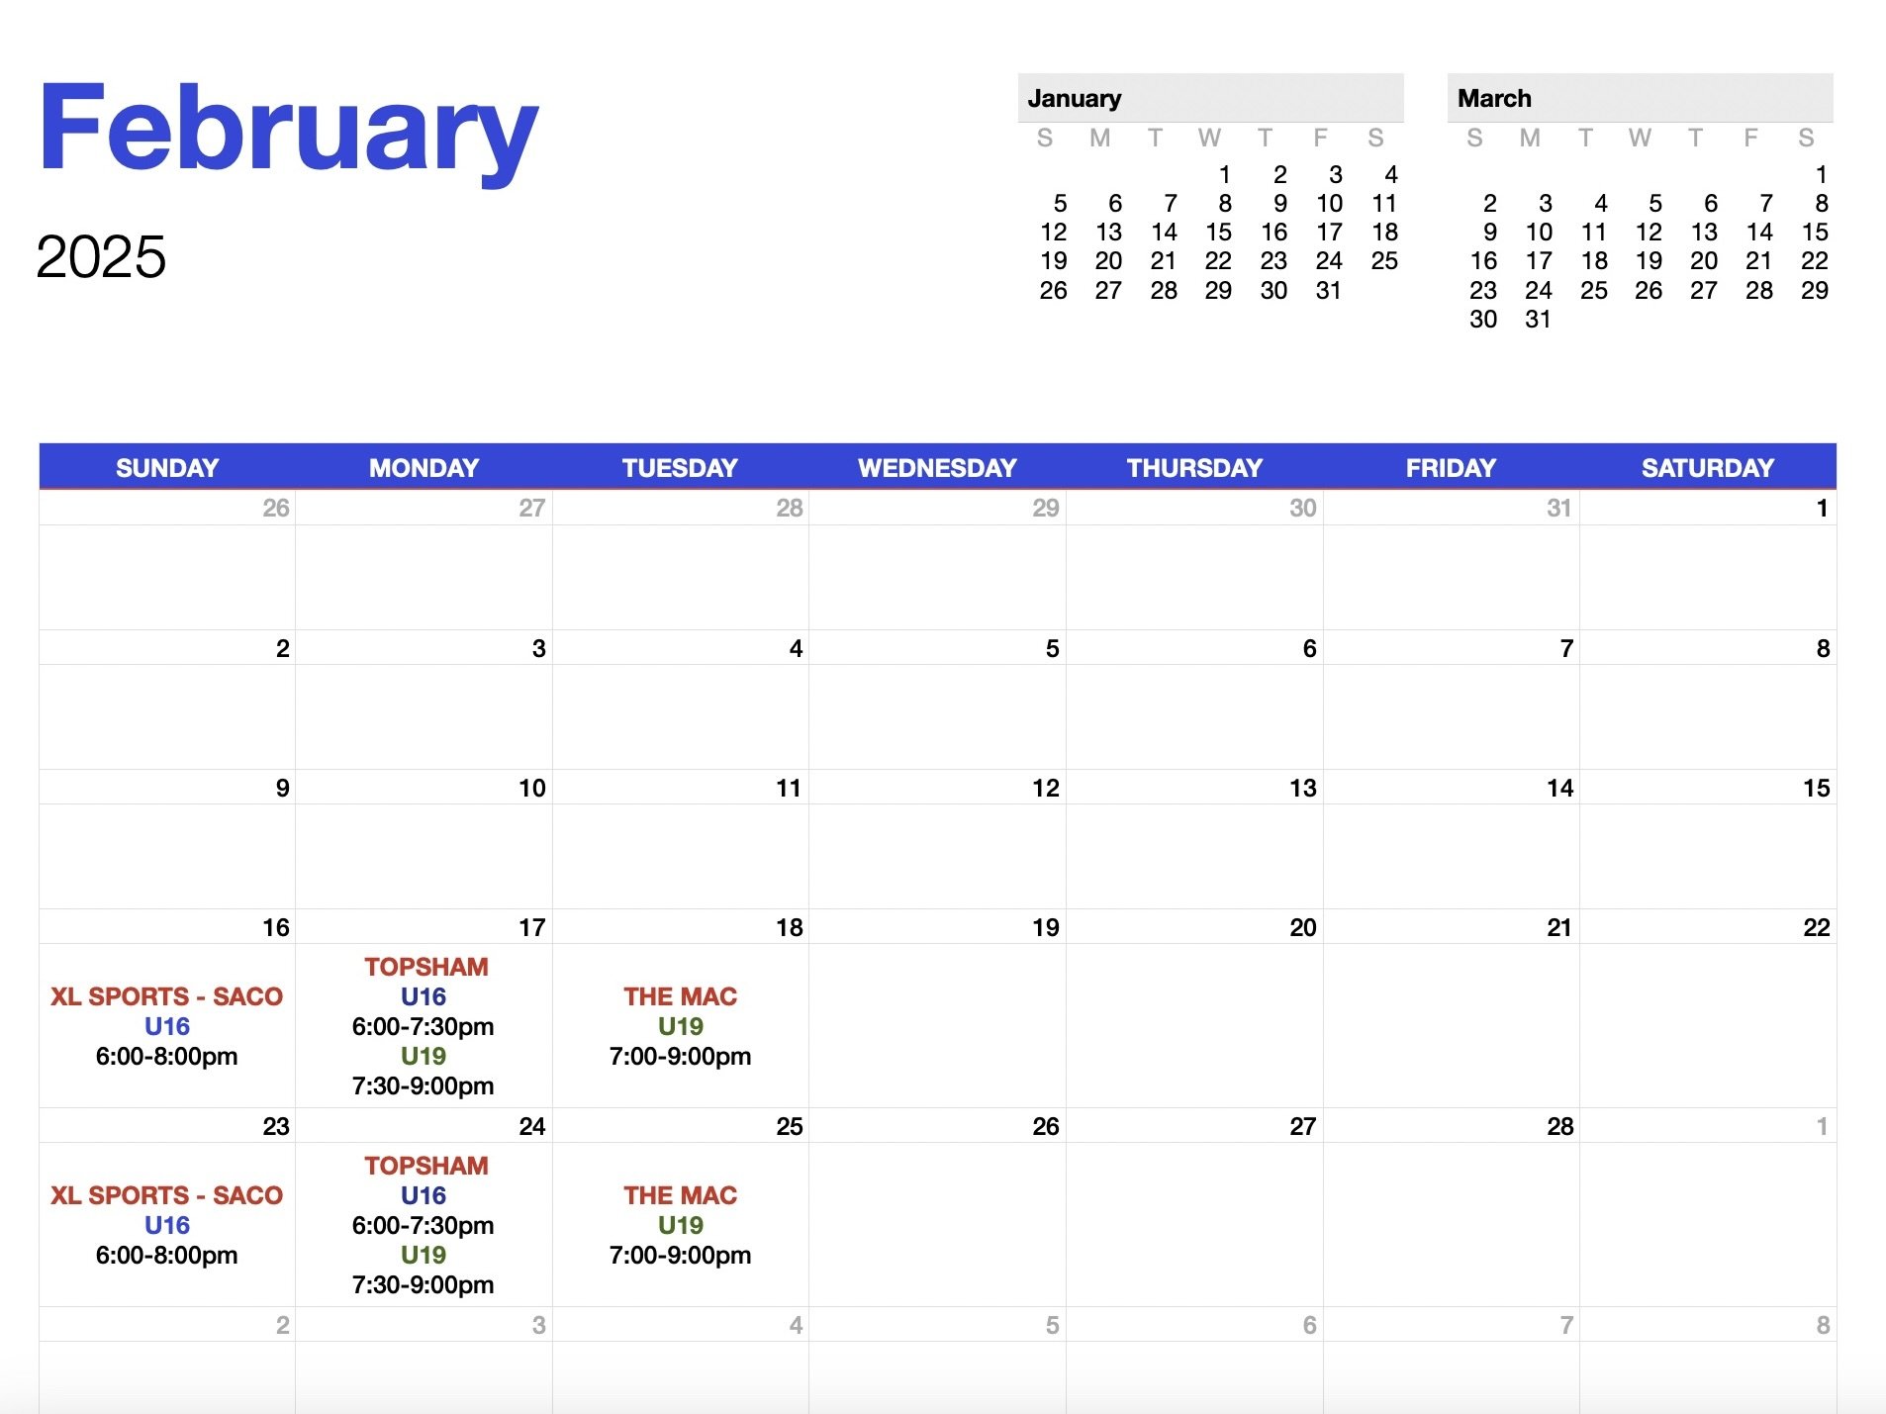The width and height of the screenshot is (1886, 1414).
Task: Click greyed January 31 in main grid
Action: pos(1558,509)
